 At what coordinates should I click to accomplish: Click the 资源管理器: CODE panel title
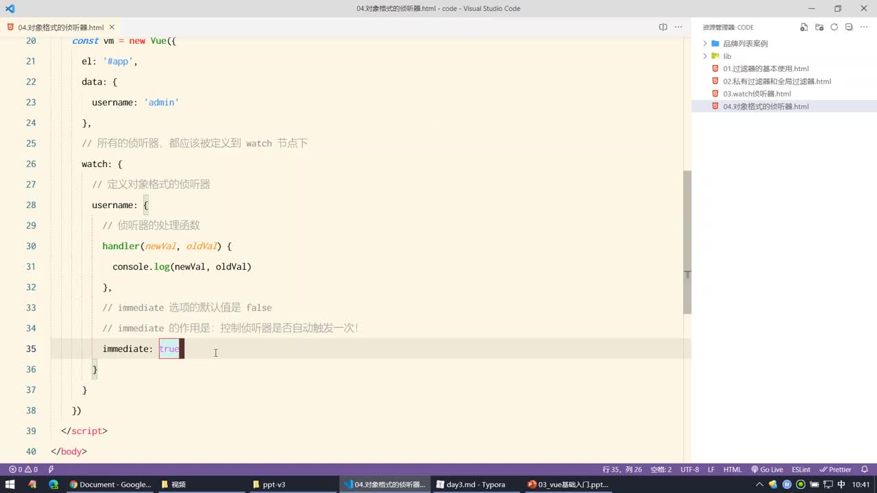(x=728, y=27)
